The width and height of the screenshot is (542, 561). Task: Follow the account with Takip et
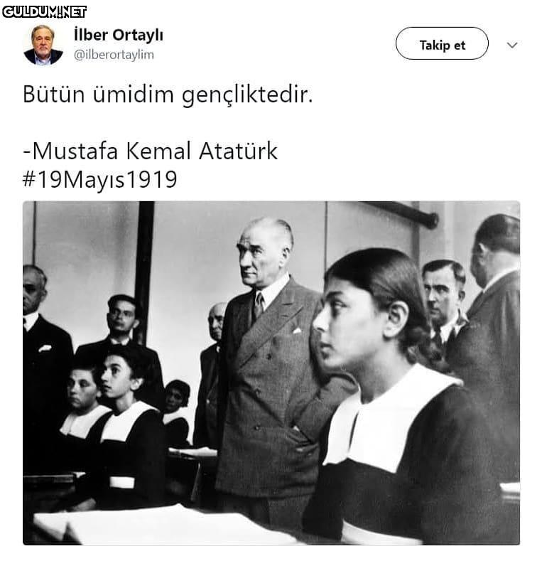(x=442, y=43)
